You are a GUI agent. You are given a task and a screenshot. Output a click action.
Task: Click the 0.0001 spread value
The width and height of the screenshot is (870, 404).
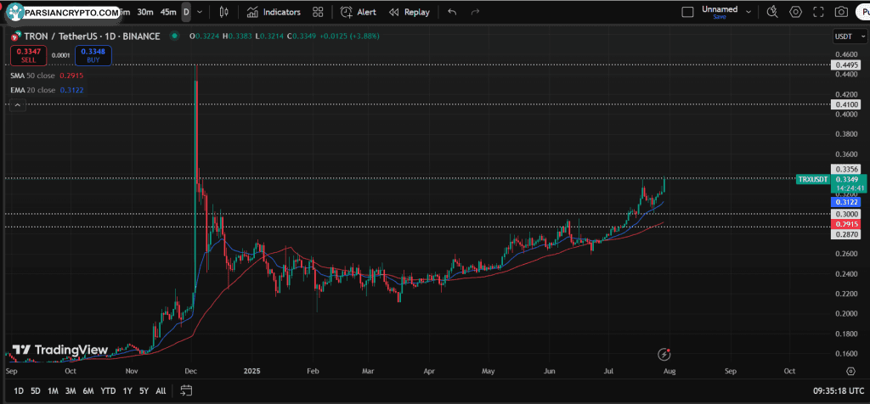point(60,55)
